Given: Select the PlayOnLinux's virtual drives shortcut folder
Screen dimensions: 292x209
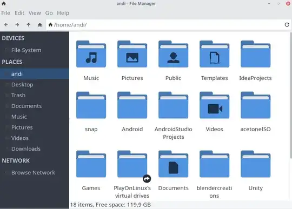Looking at the screenshot, I should pyautogui.click(x=132, y=164).
